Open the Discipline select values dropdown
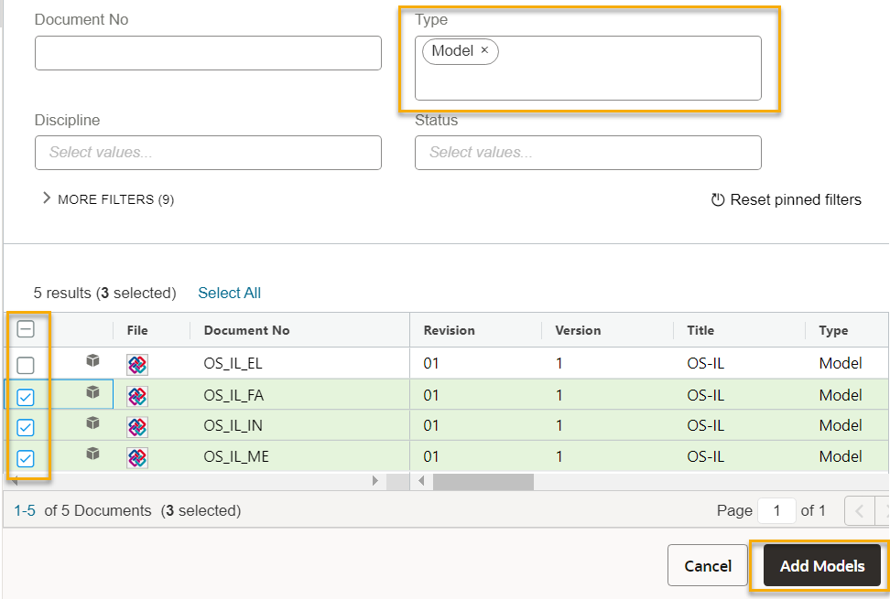The width and height of the screenshot is (890, 599). [x=208, y=153]
